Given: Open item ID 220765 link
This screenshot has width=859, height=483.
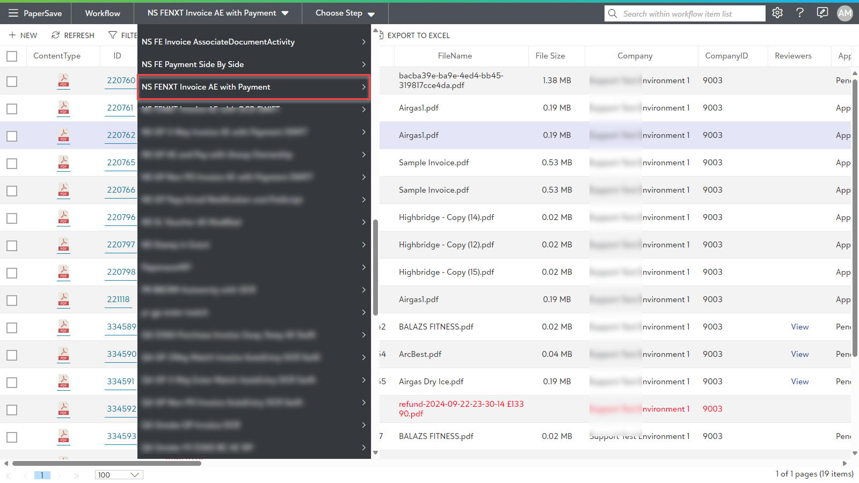Looking at the screenshot, I should [121, 163].
